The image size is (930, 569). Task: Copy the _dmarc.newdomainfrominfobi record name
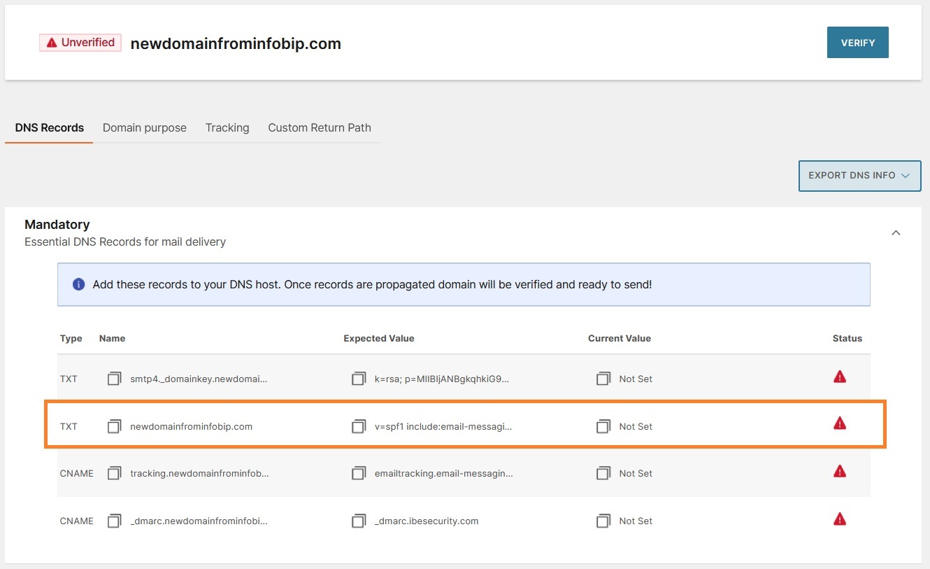click(114, 521)
